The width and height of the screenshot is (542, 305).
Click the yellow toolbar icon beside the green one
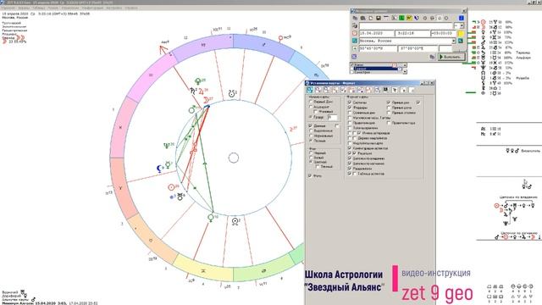point(409,18)
